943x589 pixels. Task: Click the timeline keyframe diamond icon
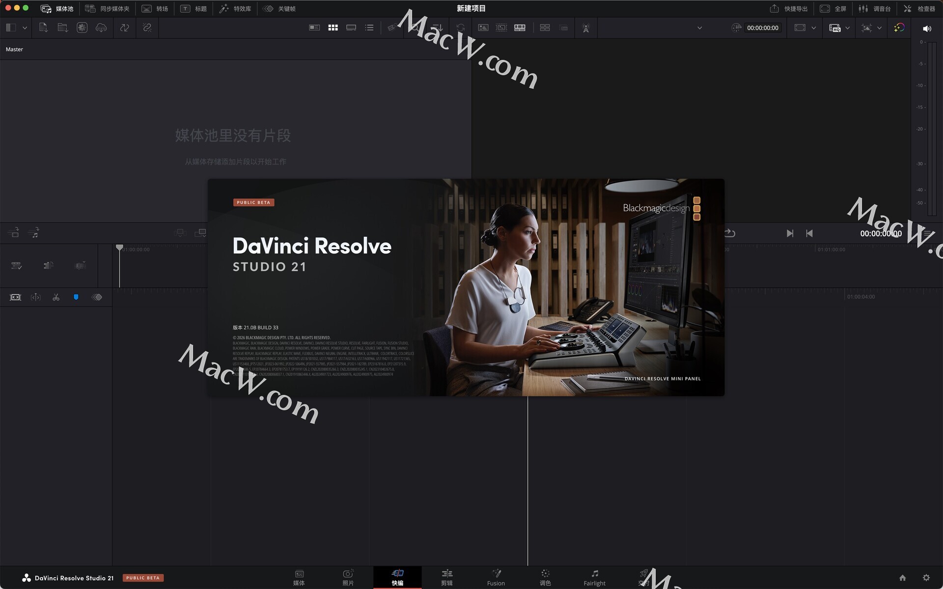point(97,297)
